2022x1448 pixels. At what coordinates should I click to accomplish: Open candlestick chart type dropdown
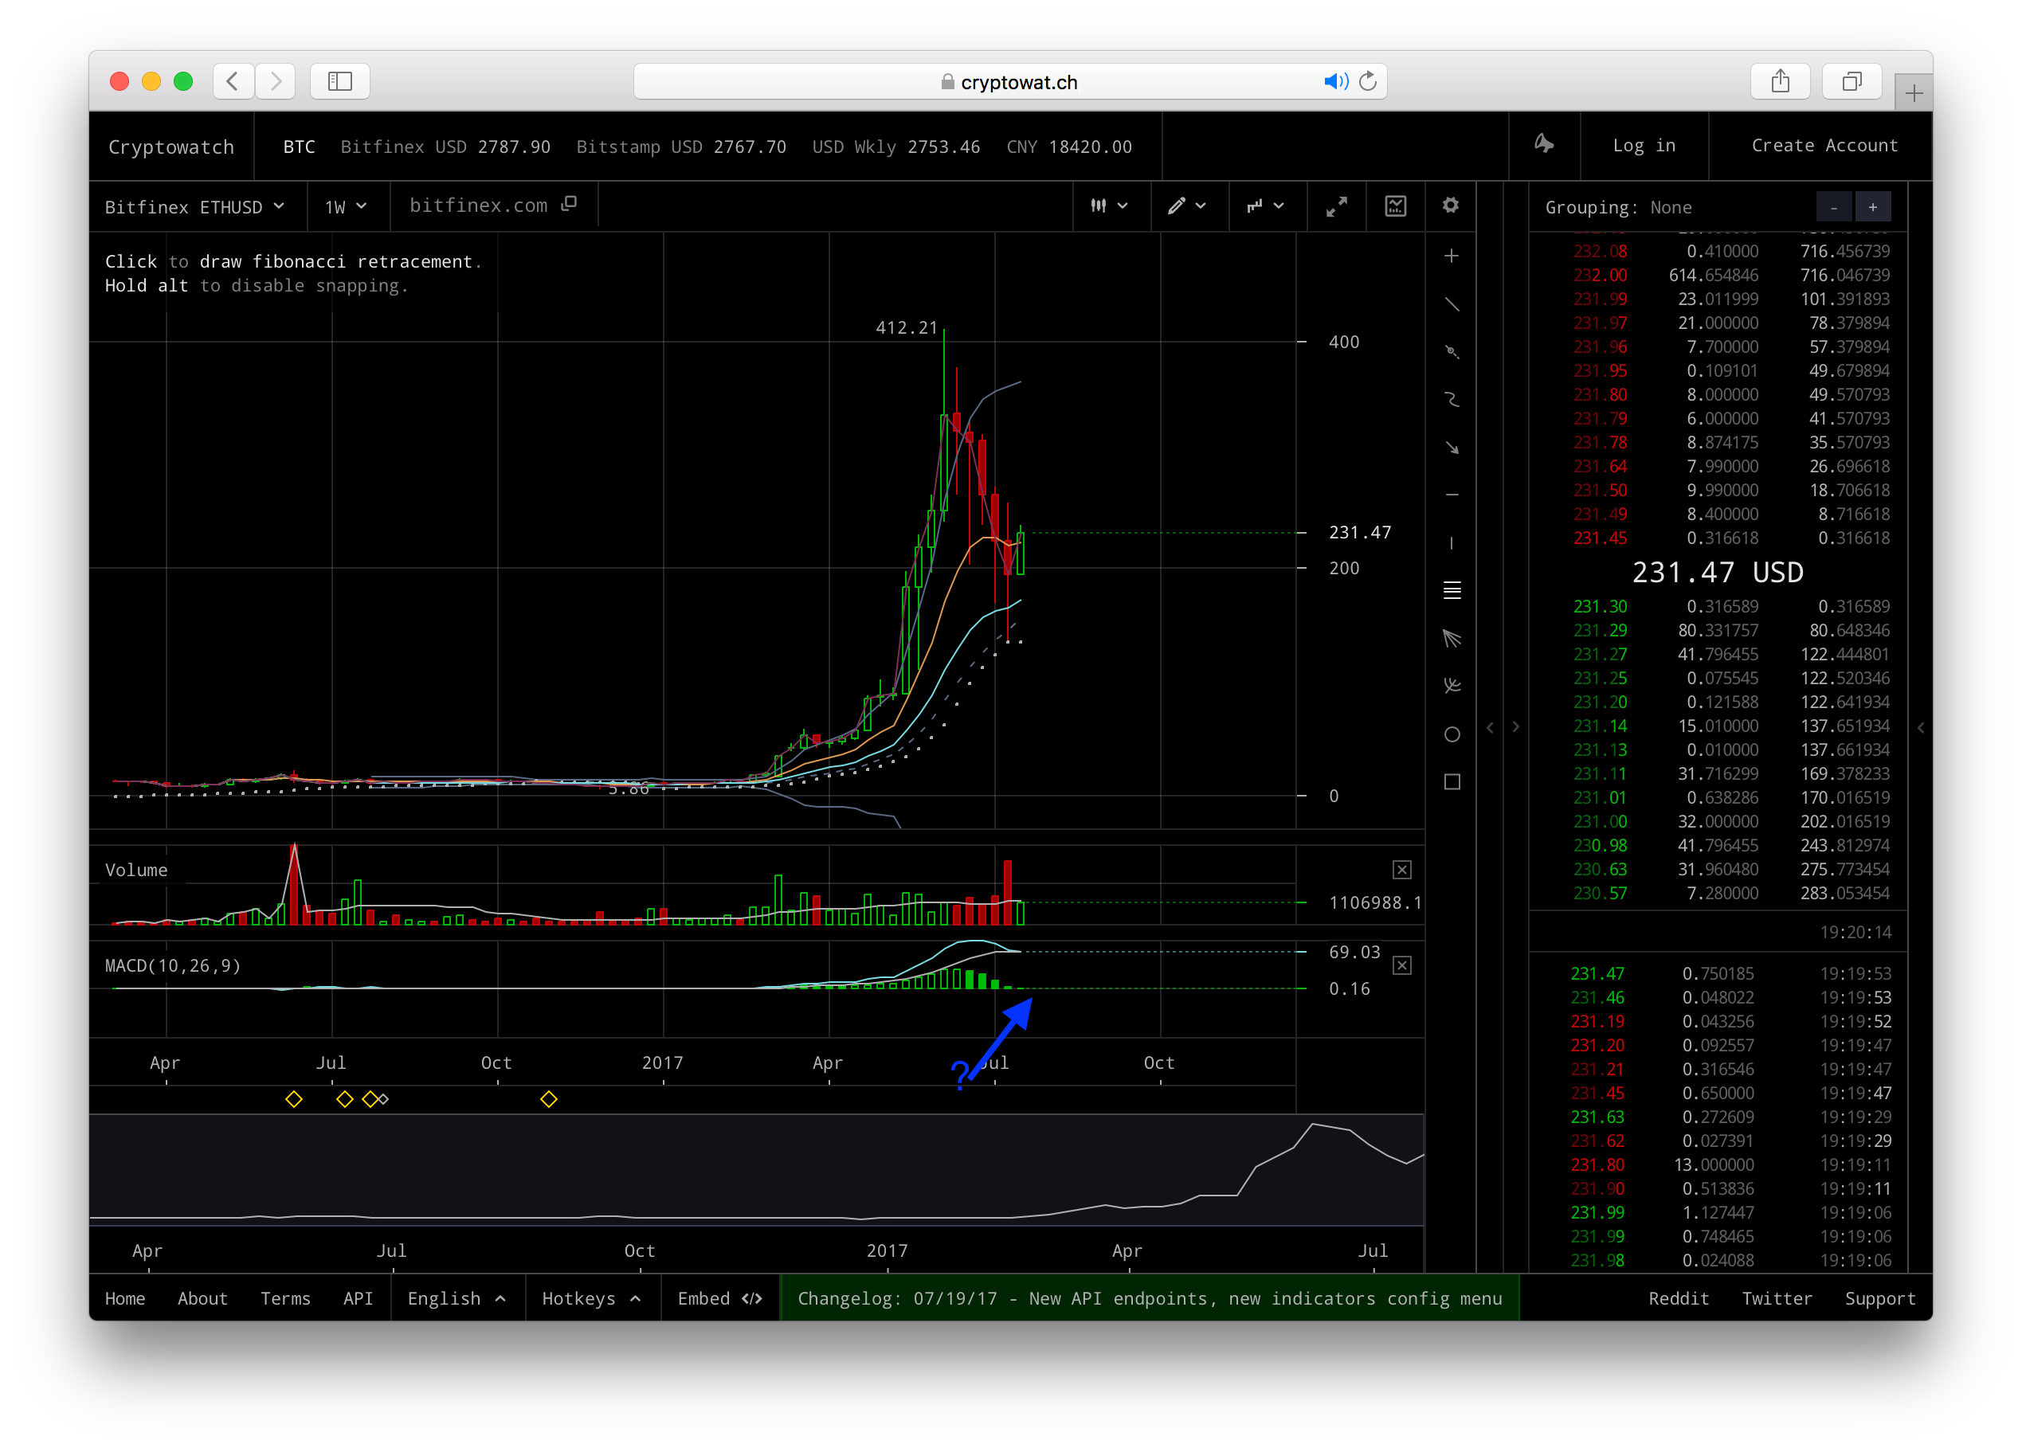[x=1109, y=205]
